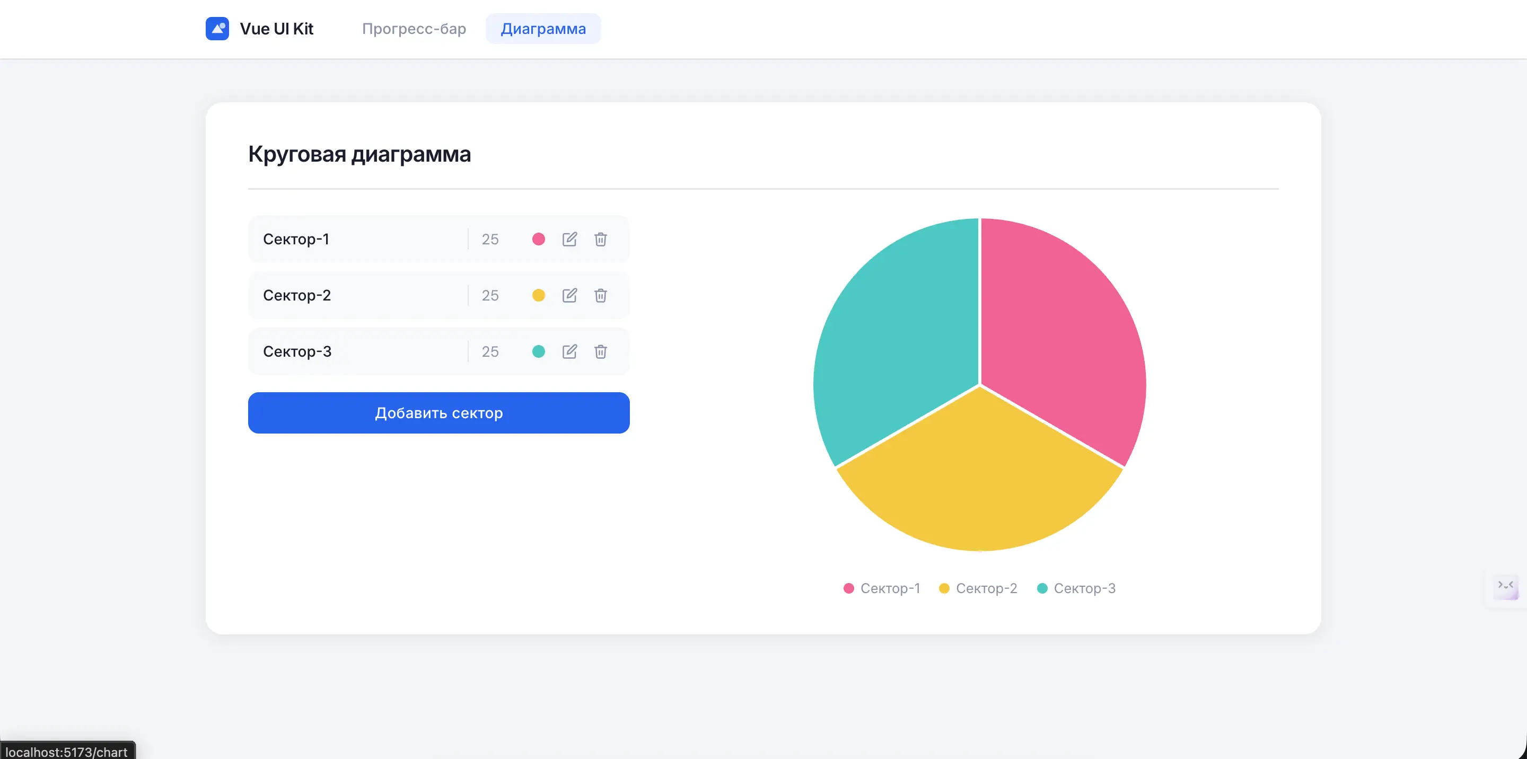Switch to the Прогресс-бар tab
The image size is (1527, 759).
point(414,29)
